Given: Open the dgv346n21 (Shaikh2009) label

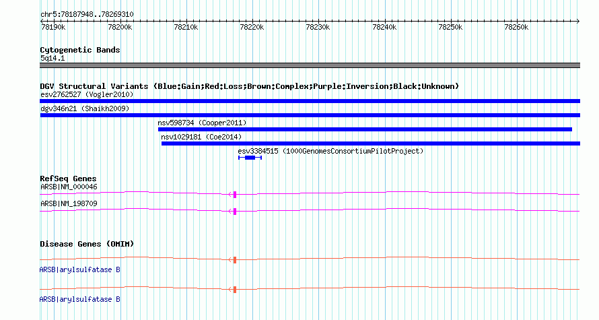Looking at the screenshot, I should (x=85, y=108).
